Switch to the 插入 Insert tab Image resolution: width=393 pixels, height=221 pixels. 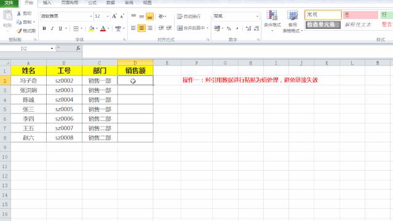47,3
